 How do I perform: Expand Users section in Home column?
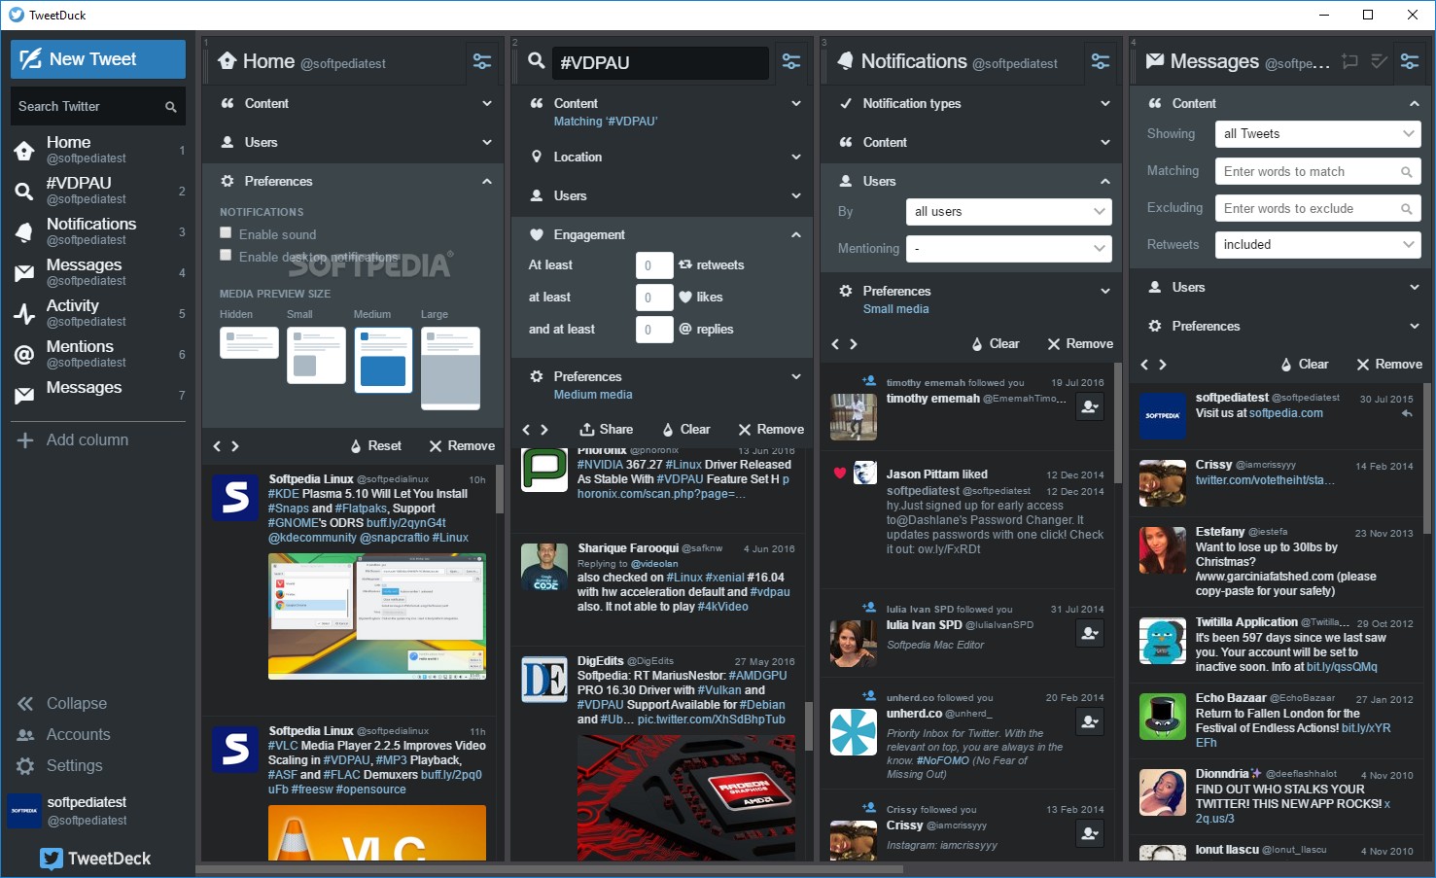point(353,142)
